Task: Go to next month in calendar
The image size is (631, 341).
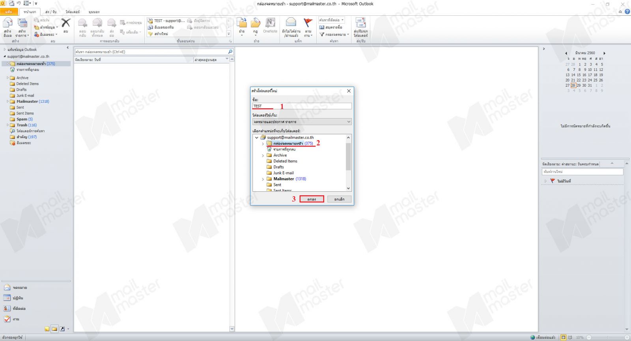Action: coord(604,53)
